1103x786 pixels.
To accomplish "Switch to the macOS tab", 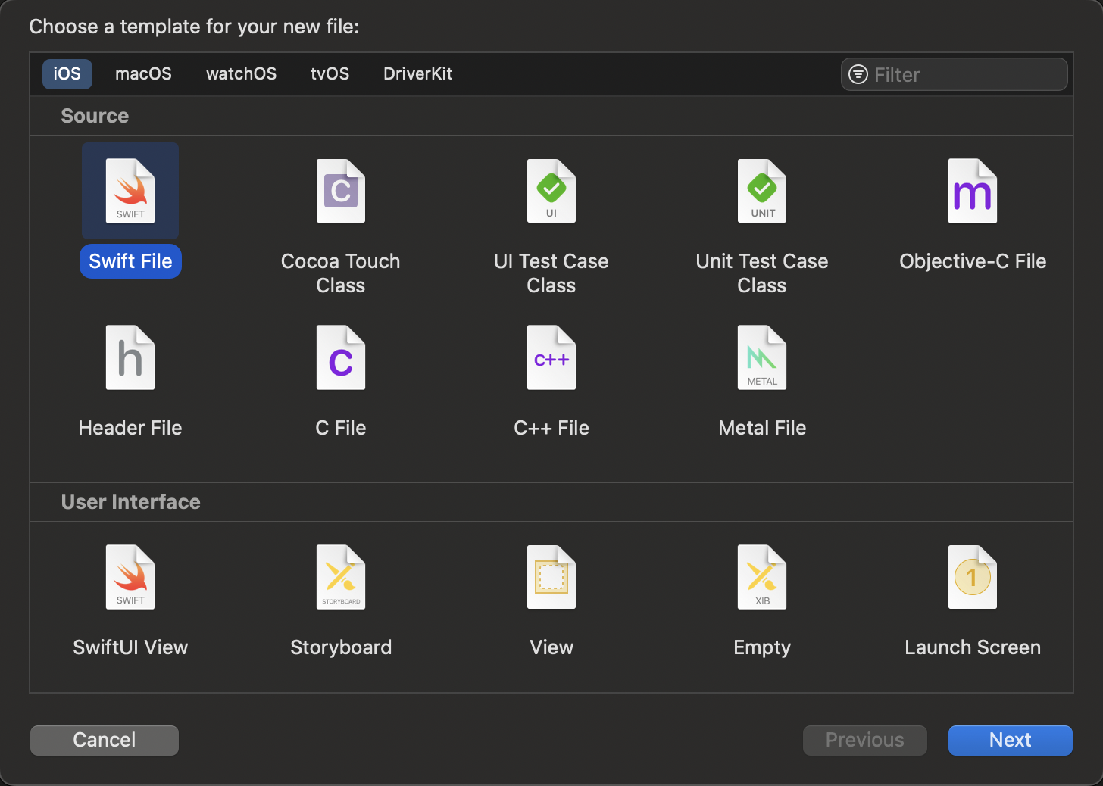I will click(143, 73).
